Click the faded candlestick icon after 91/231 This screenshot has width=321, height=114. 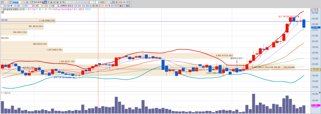pyautogui.click(x=107, y=2)
